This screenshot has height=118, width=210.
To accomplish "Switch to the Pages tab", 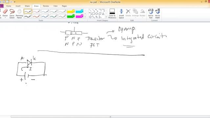I will [64, 6].
